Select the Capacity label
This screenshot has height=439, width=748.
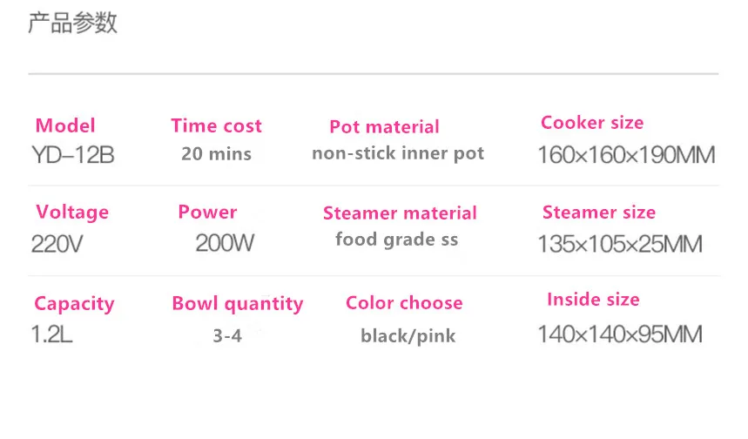[74, 304]
